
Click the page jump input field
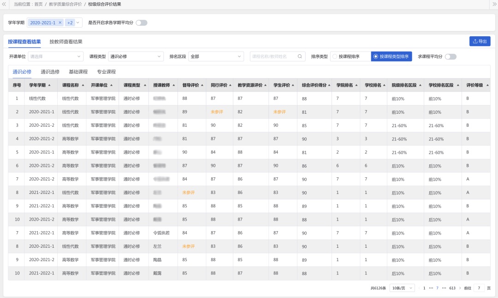[479, 288]
